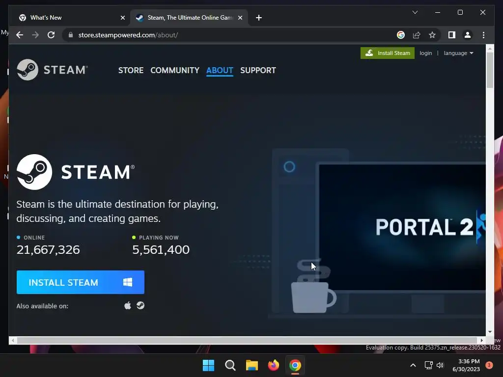Image resolution: width=503 pixels, height=377 pixels.
Task: Close the Steam tab
Action: point(240,18)
